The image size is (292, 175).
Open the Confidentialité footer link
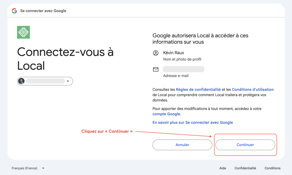(245, 168)
